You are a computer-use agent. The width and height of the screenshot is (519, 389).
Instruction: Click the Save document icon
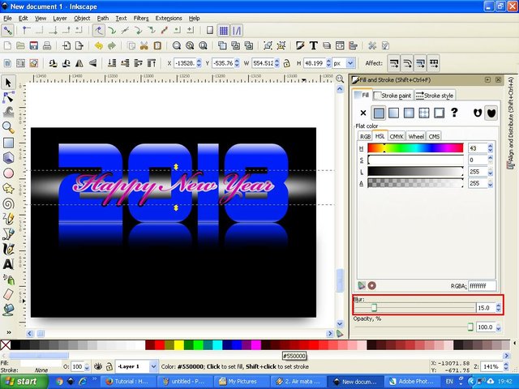(x=34, y=45)
